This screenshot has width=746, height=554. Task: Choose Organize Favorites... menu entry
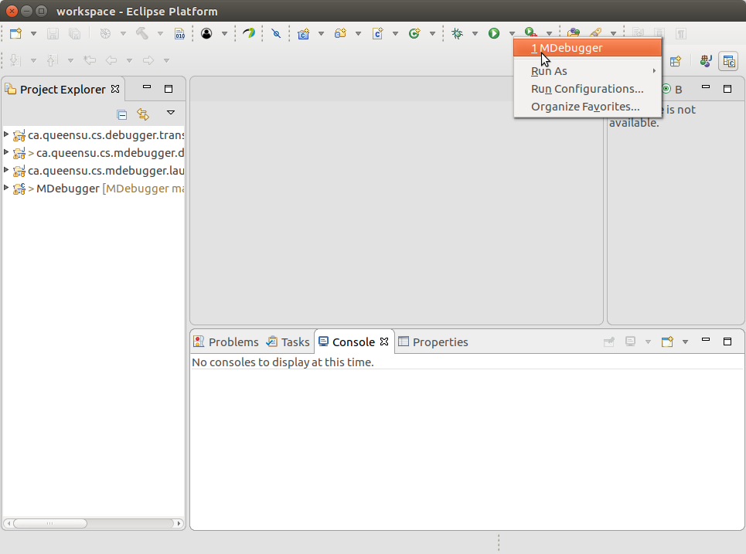pos(588,107)
